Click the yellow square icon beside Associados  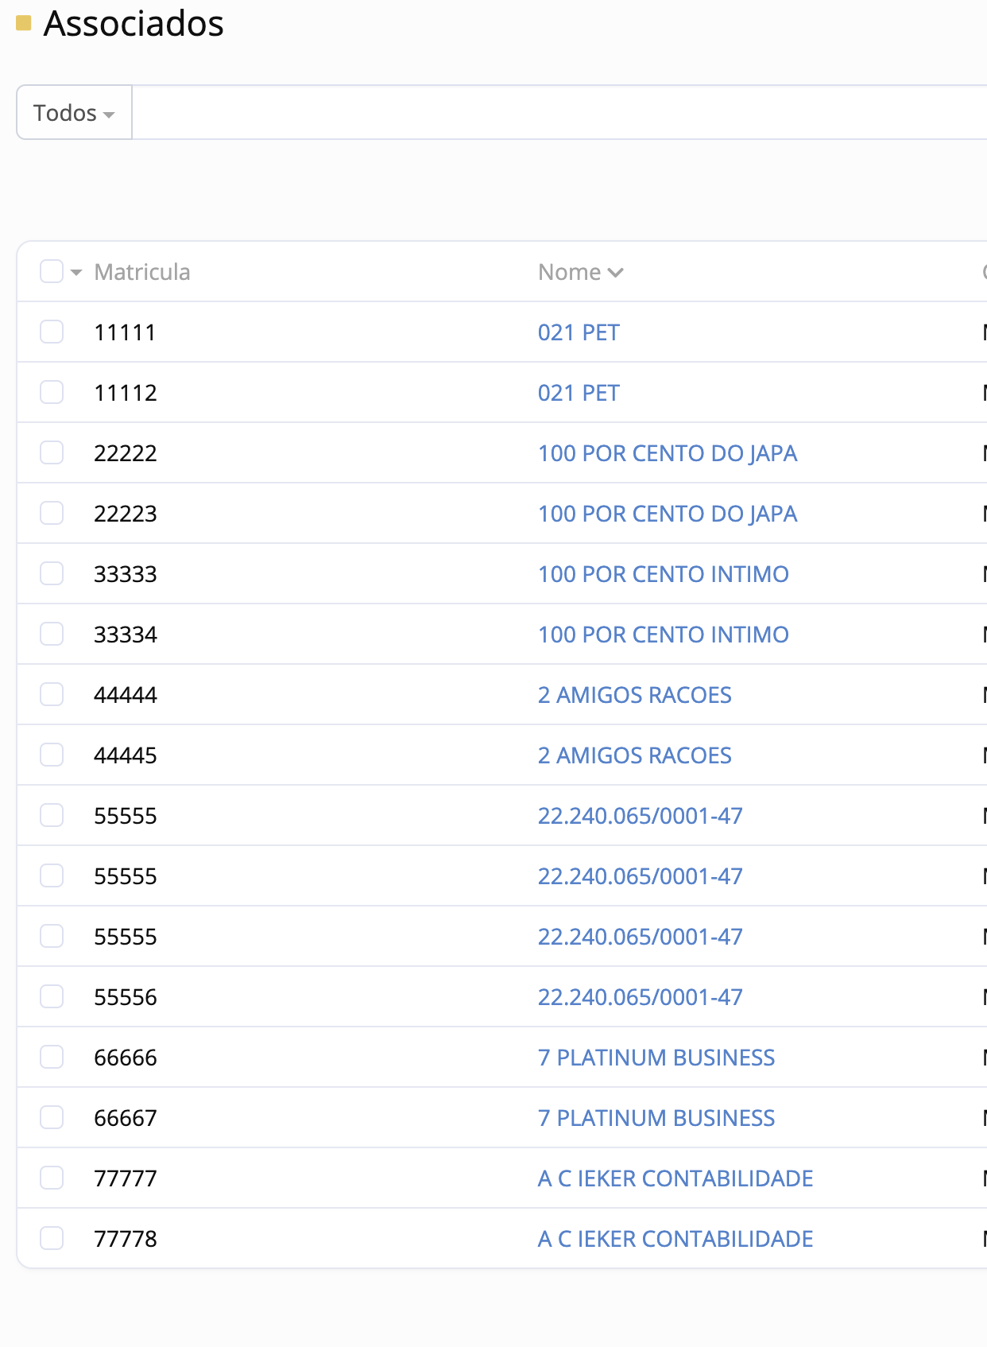coord(24,23)
